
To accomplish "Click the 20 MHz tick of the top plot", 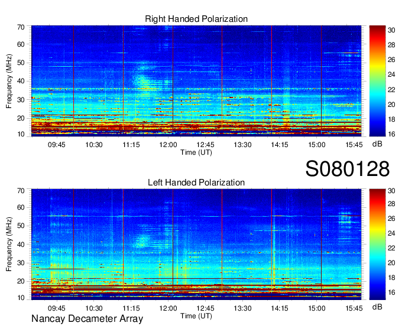I will pyautogui.click(x=21, y=118).
